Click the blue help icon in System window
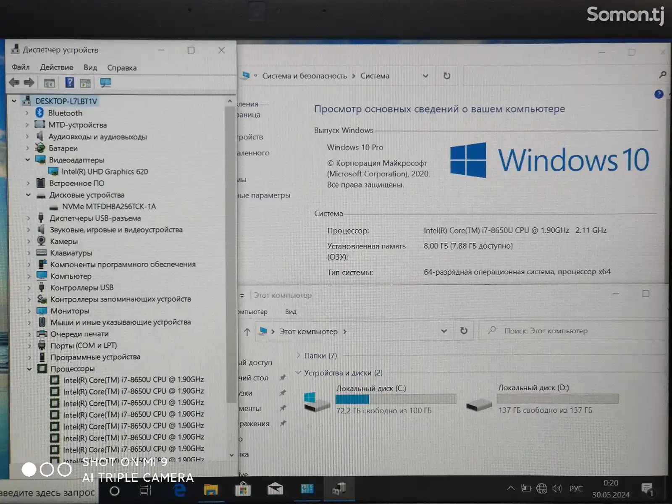Image resolution: width=672 pixels, height=504 pixels. click(x=659, y=94)
